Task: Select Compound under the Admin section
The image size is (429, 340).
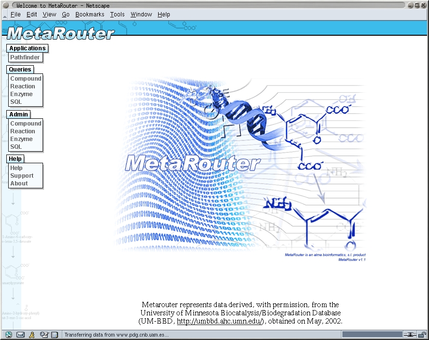Action: click(x=26, y=124)
